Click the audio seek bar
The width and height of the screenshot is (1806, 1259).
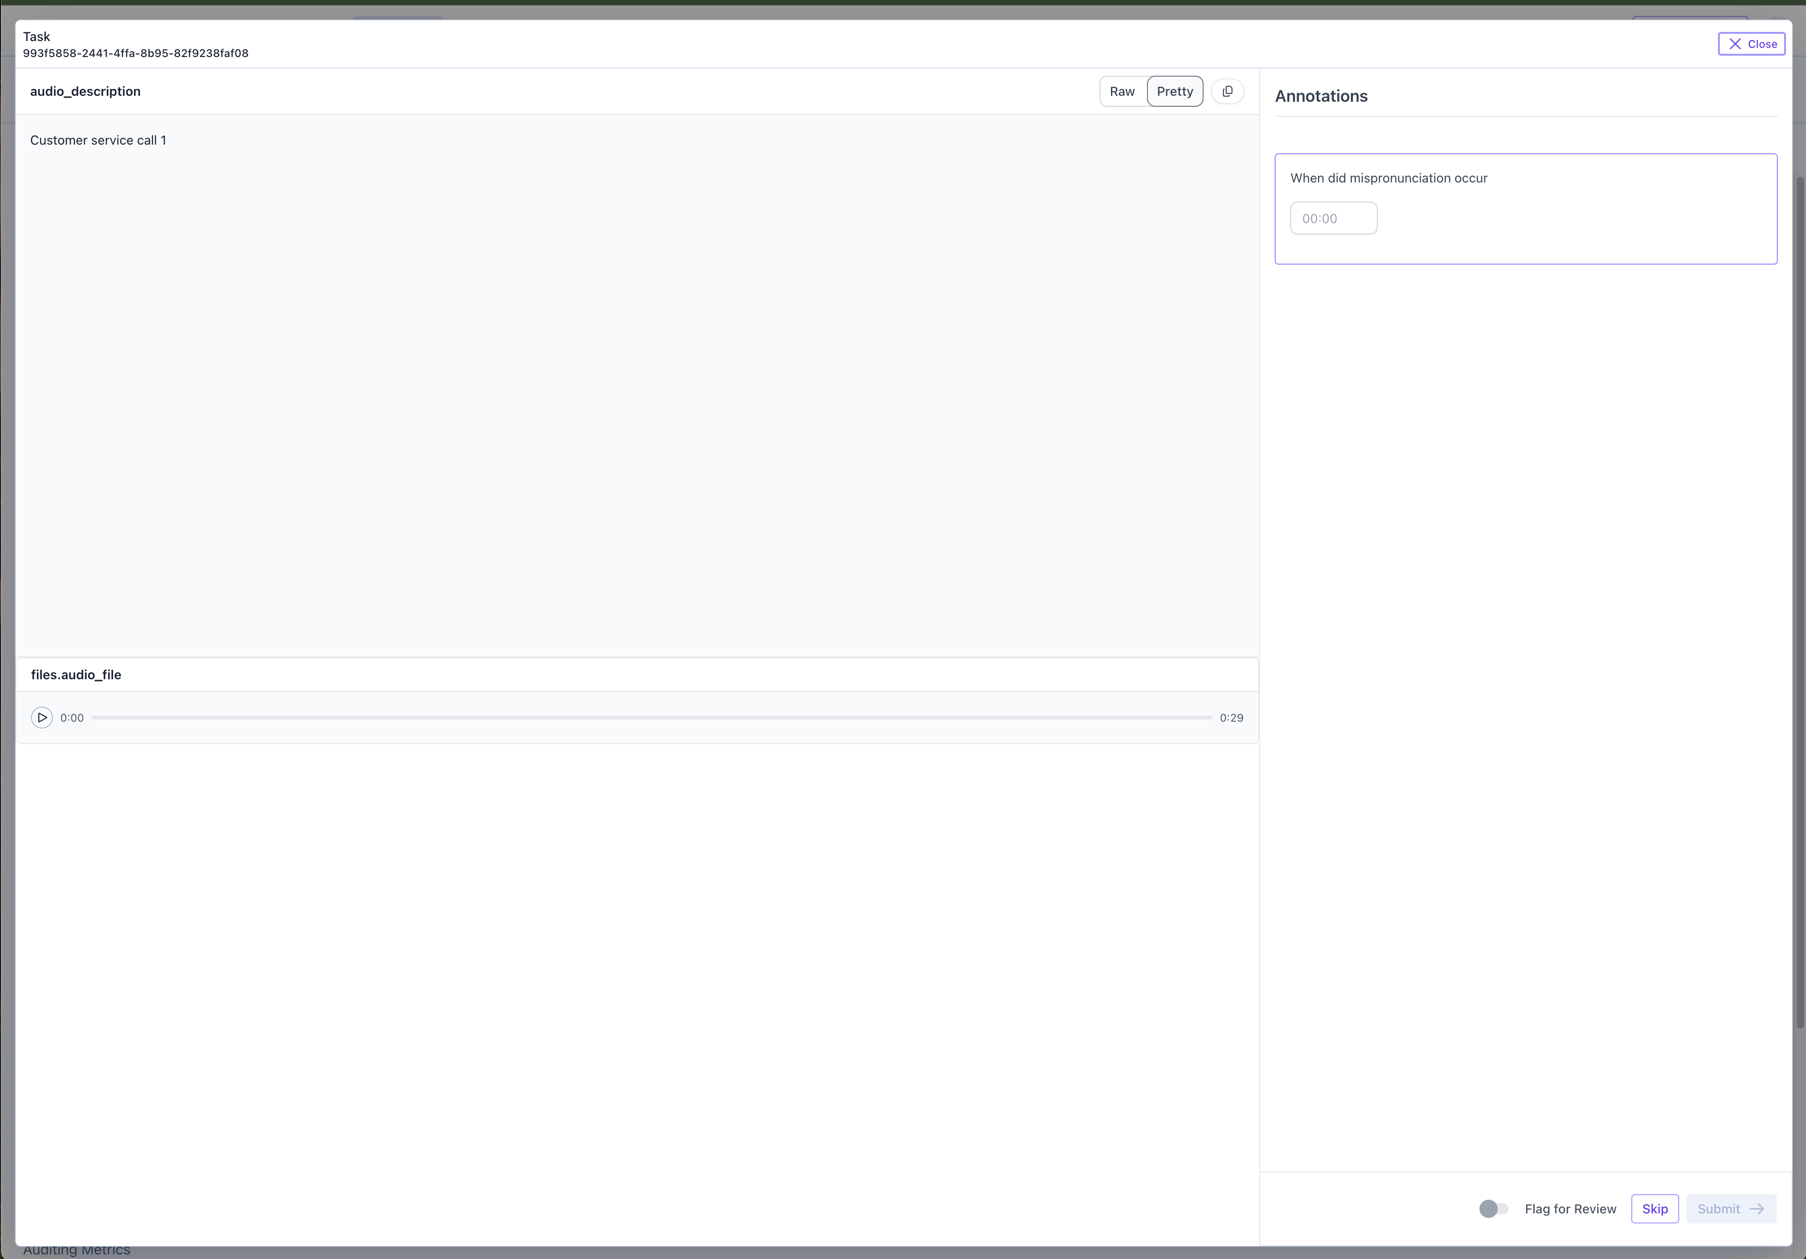[x=653, y=717]
